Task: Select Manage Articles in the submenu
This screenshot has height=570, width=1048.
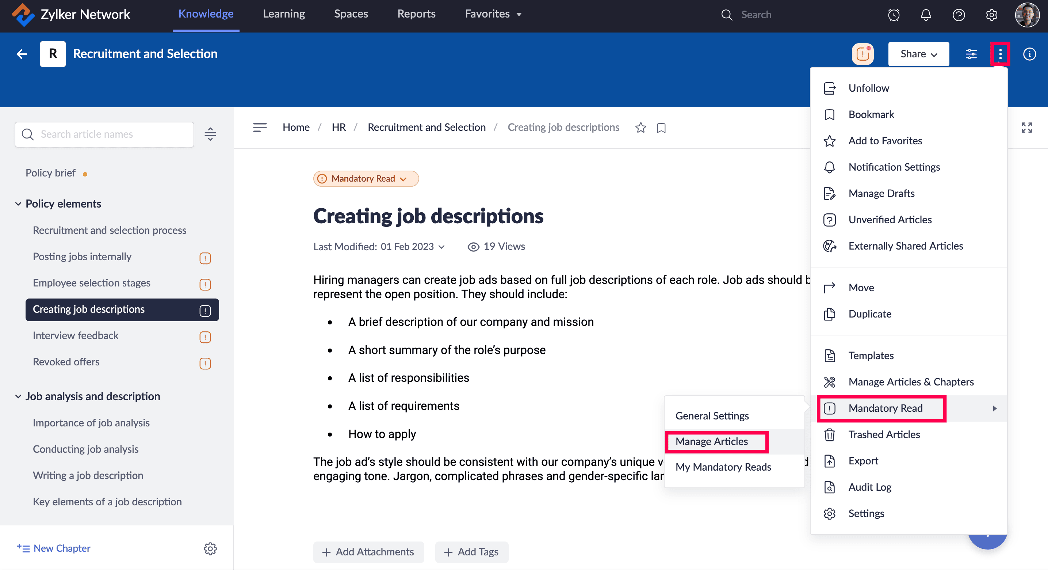Action: tap(712, 441)
